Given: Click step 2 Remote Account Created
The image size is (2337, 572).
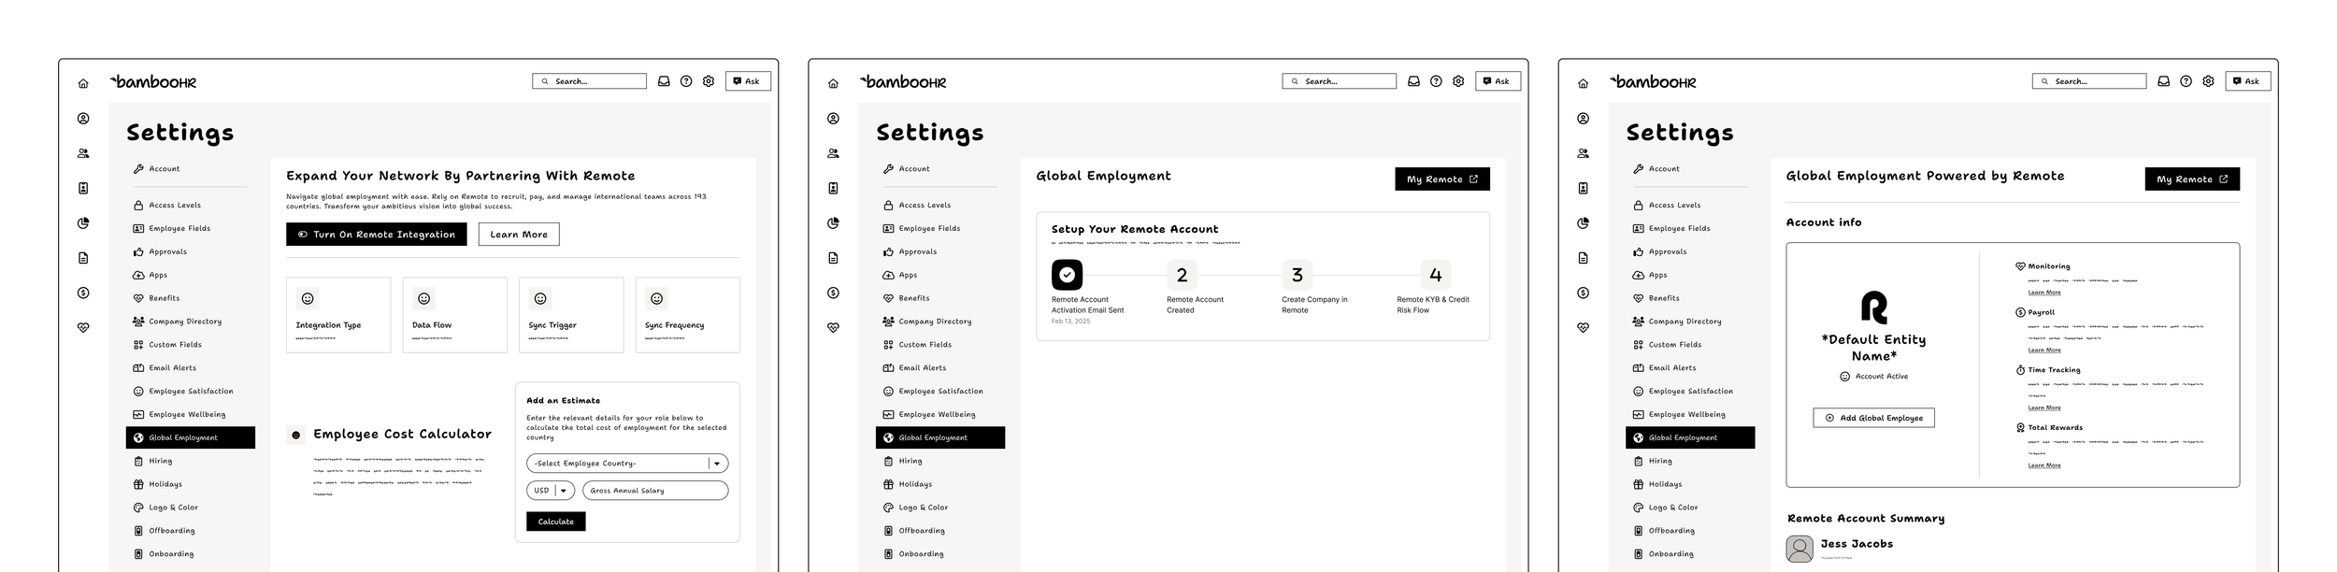Looking at the screenshot, I should (1182, 275).
